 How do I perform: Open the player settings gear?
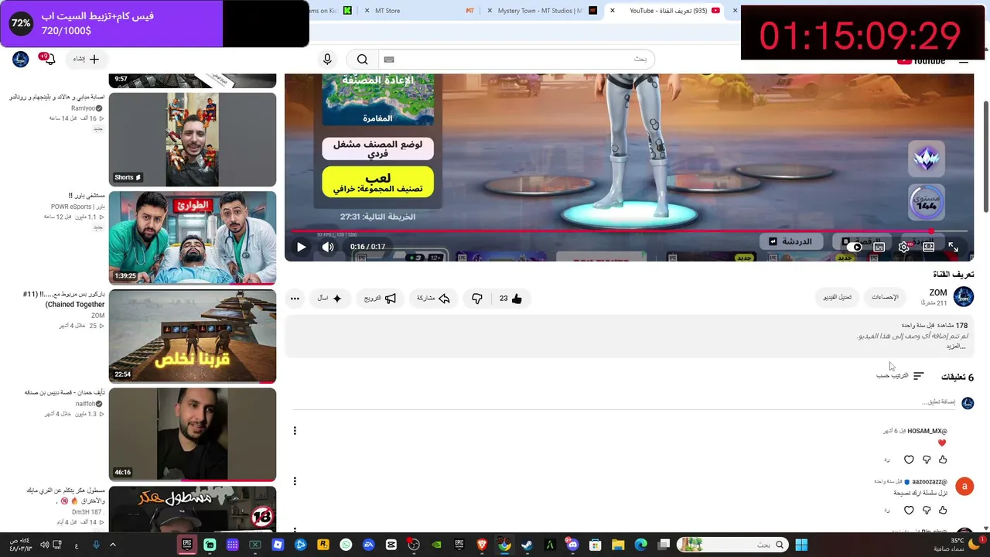904,247
